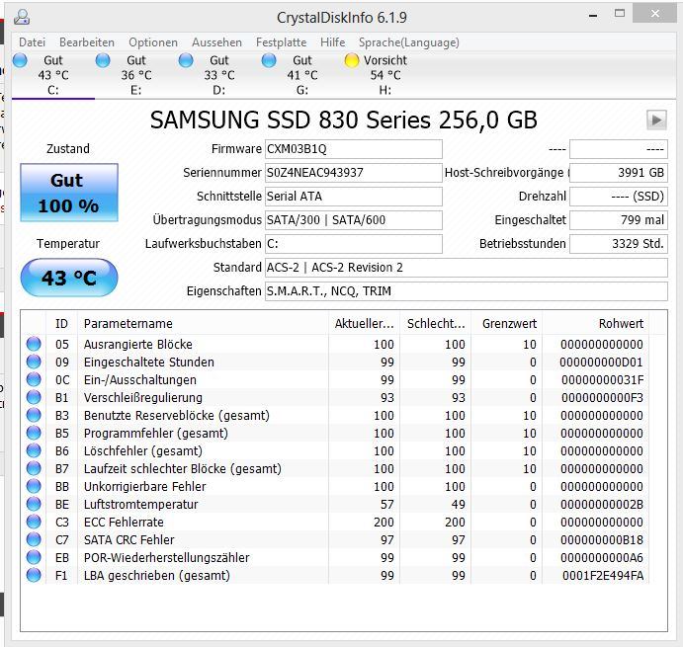Click the Parametername column header
This screenshot has height=647, width=683.
click(203, 324)
